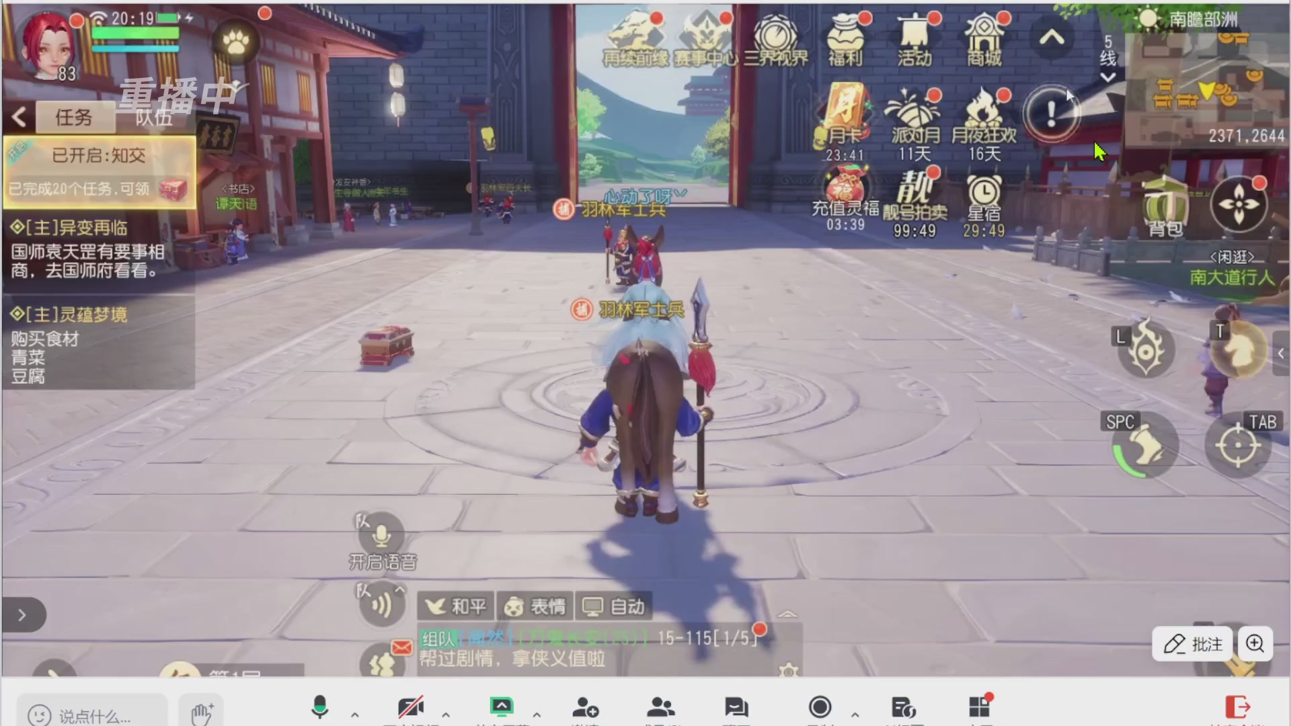The image size is (1291, 726).
Task: Toggle the meeting camera video
Action: click(410, 708)
